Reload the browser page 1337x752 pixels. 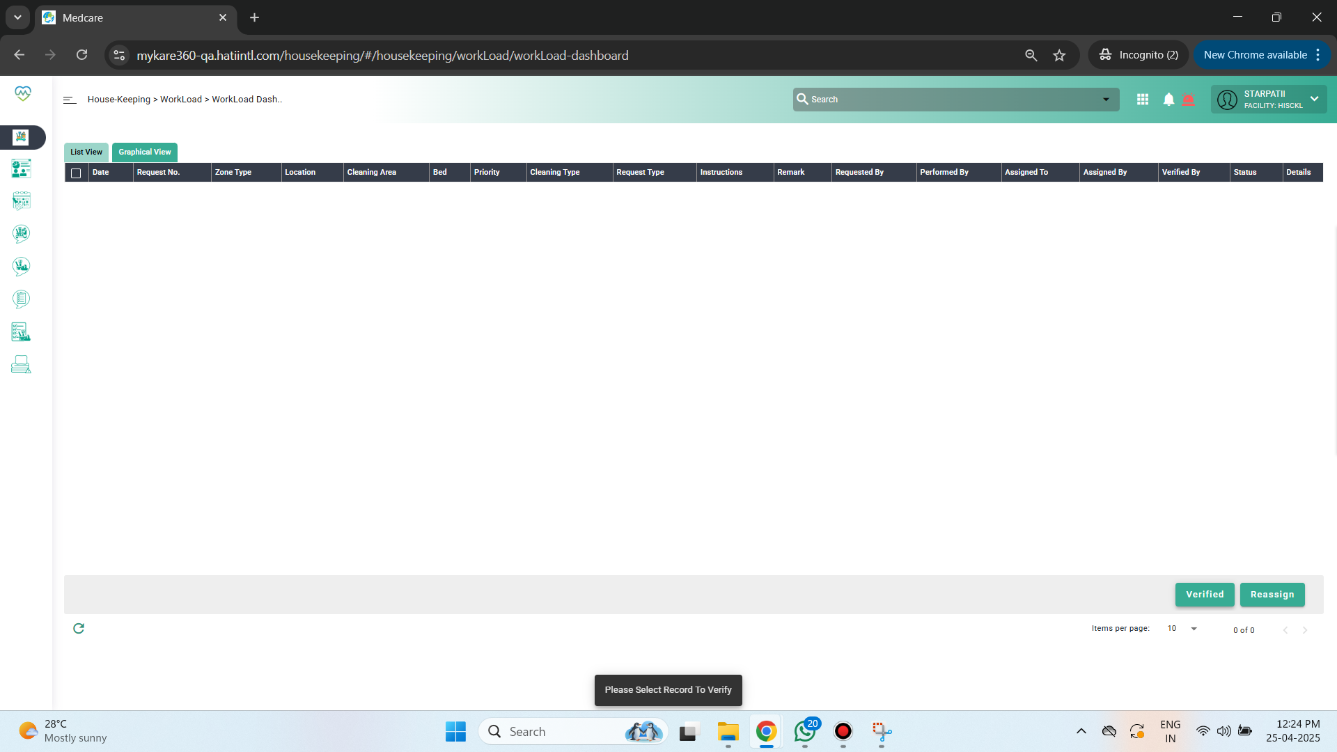pyautogui.click(x=81, y=55)
